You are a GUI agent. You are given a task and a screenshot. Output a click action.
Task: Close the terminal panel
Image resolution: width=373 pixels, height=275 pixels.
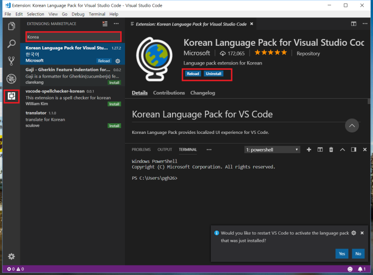[x=365, y=150]
